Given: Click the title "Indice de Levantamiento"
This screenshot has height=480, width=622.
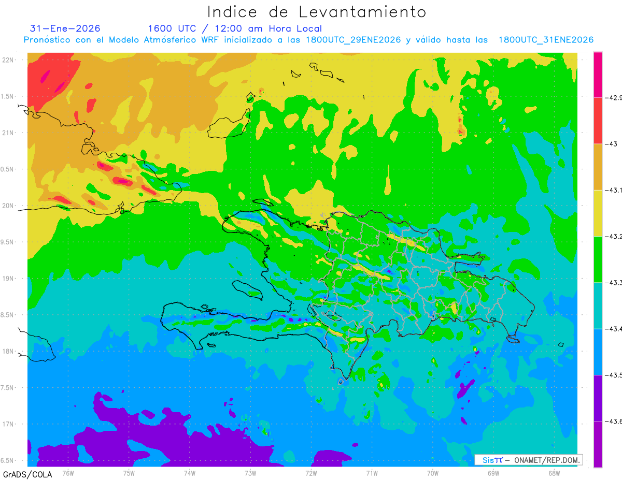Looking at the screenshot, I should (x=316, y=11).
